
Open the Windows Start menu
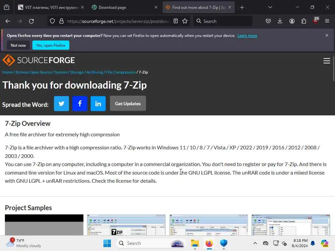tap(107, 243)
